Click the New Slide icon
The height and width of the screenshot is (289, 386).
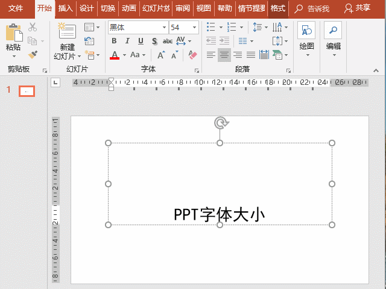(67, 31)
